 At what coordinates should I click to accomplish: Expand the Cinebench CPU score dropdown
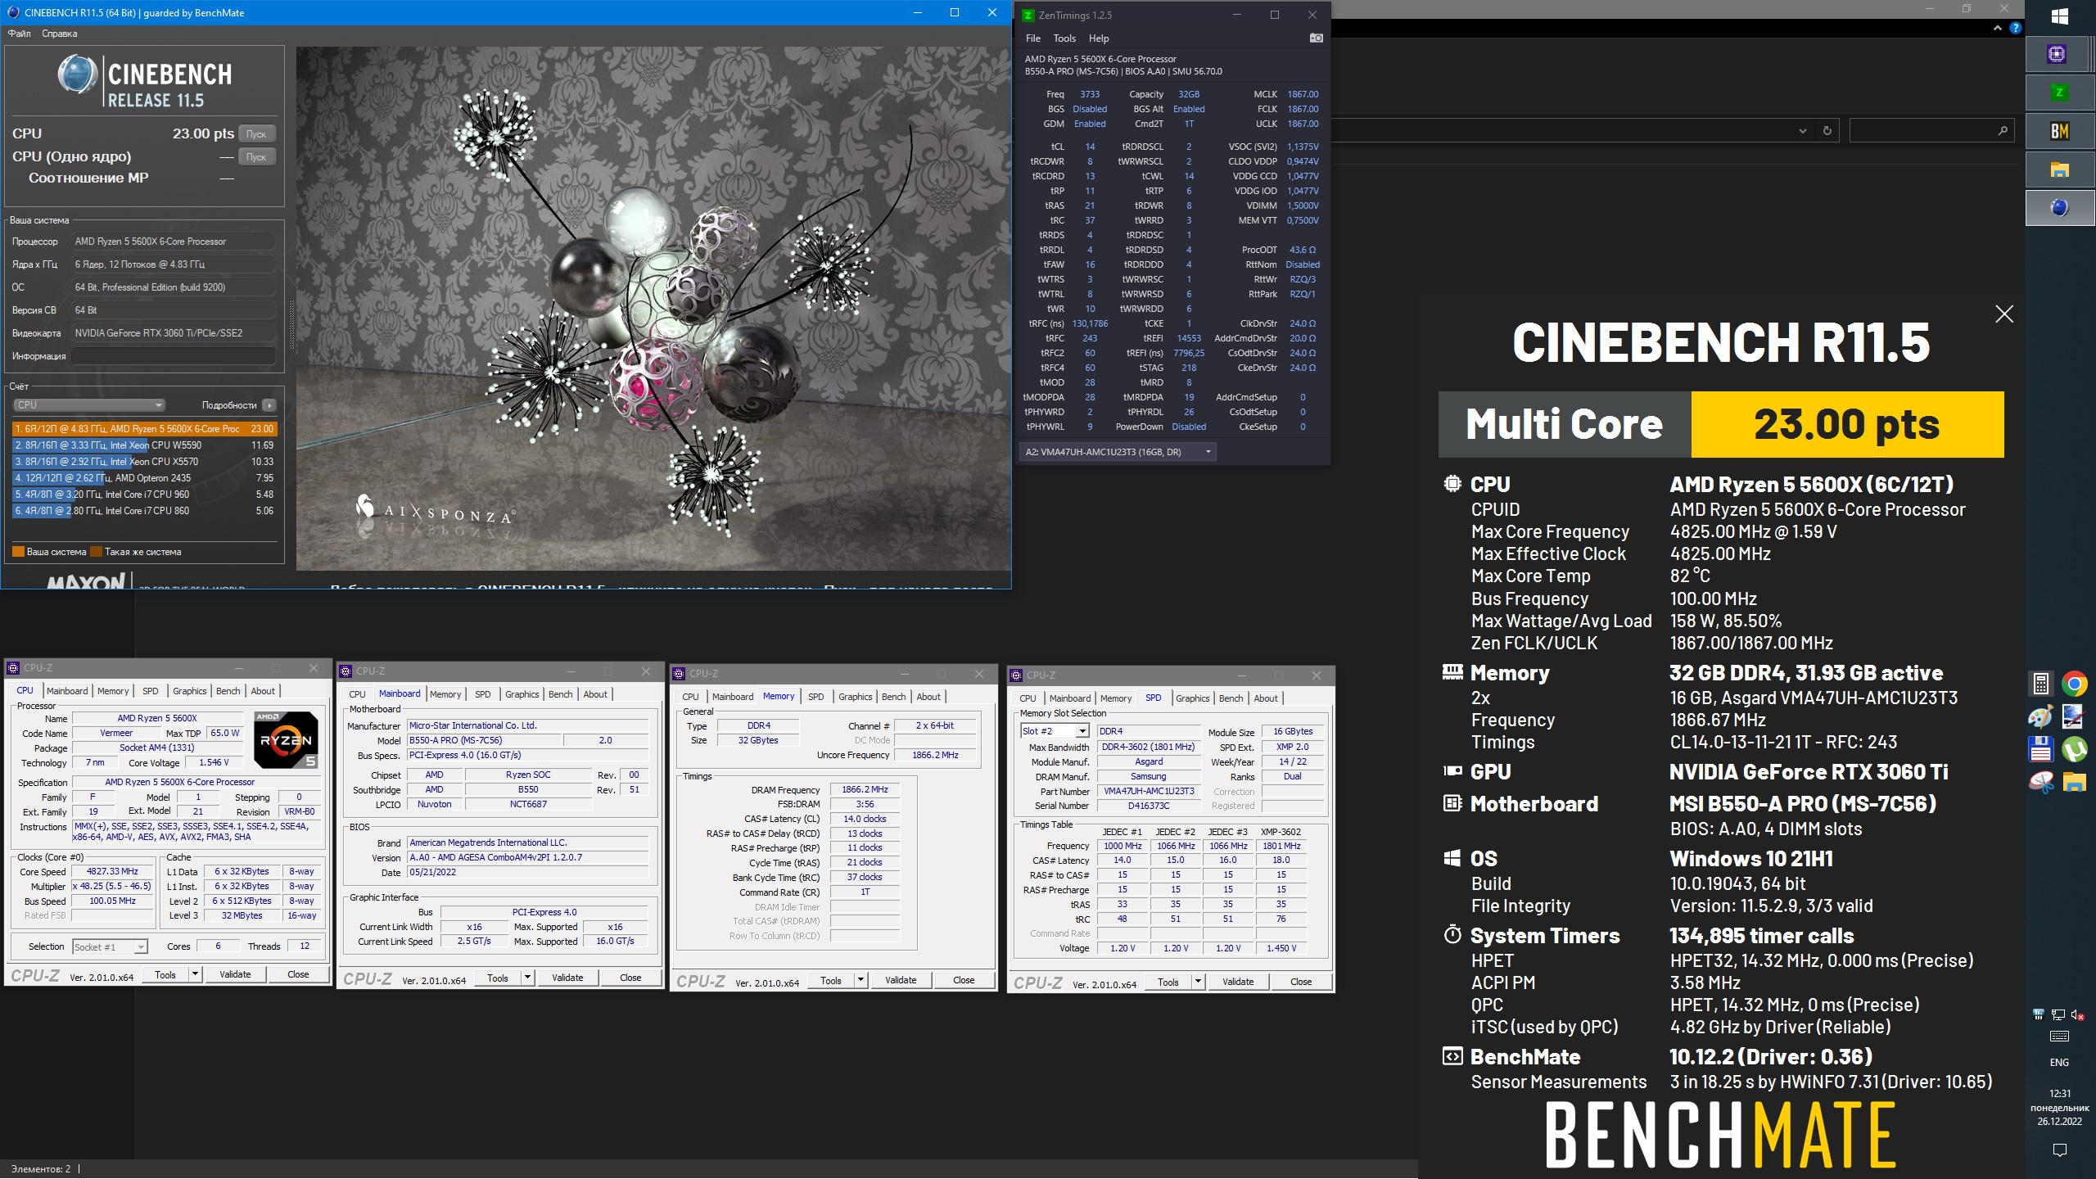click(x=89, y=405)
